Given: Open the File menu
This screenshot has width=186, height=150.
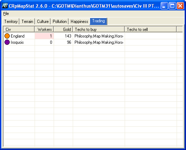Looking at the screenshot, I should click(6, 14).
